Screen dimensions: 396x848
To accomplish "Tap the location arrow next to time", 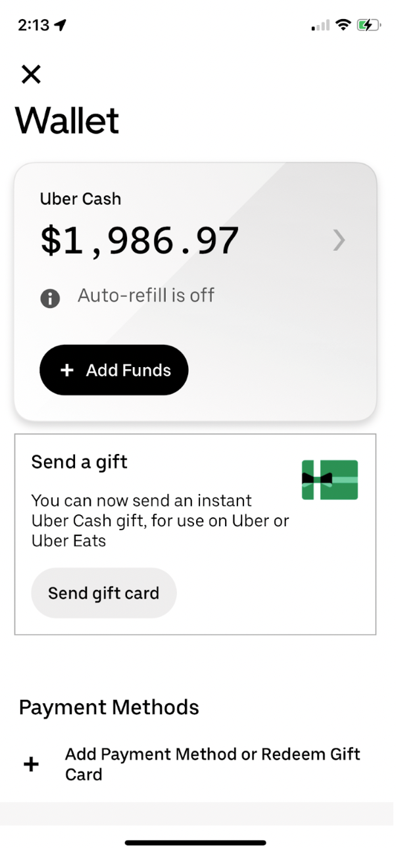I will coord(61,25).
